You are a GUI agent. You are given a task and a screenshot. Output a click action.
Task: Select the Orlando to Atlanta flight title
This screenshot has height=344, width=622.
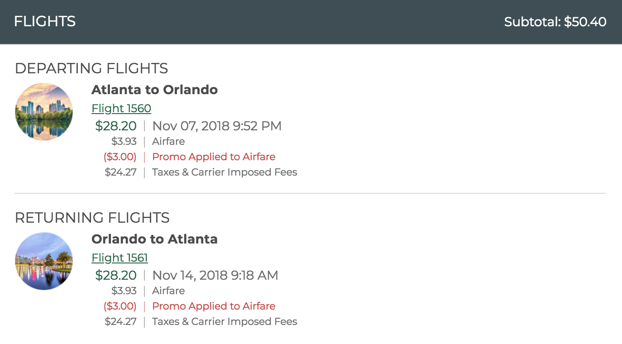coord(155,239)
